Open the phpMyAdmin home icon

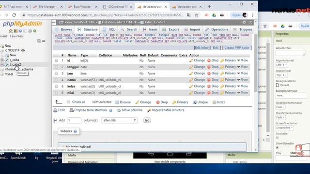tap(11, 31)
